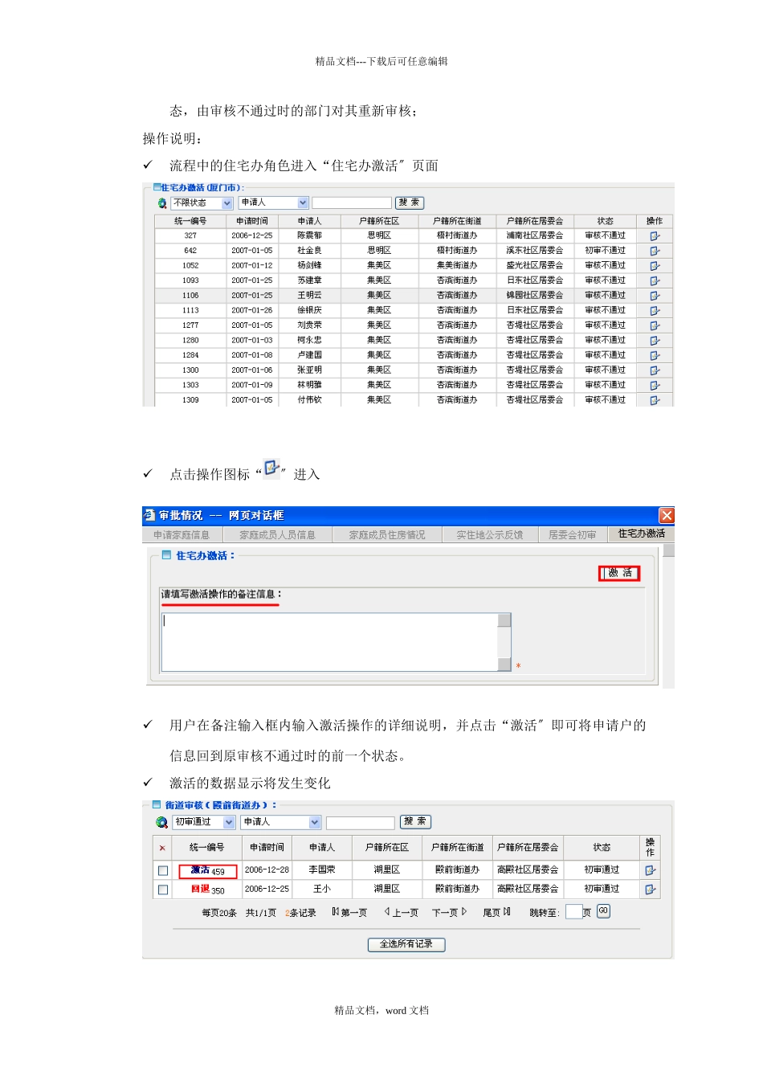Screen dimensions: 763x1080
Task: Open operation icon for 李国荣 row
Action: [650, 870]
